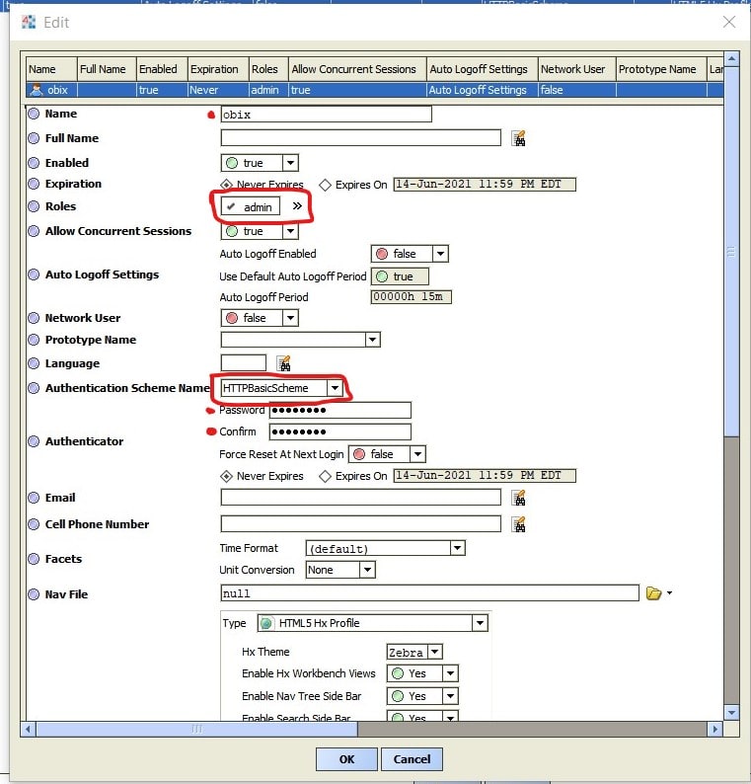Click the Prototype Name property circle icon
Viewport: 751px width, 784px height.
click(34, 340)
